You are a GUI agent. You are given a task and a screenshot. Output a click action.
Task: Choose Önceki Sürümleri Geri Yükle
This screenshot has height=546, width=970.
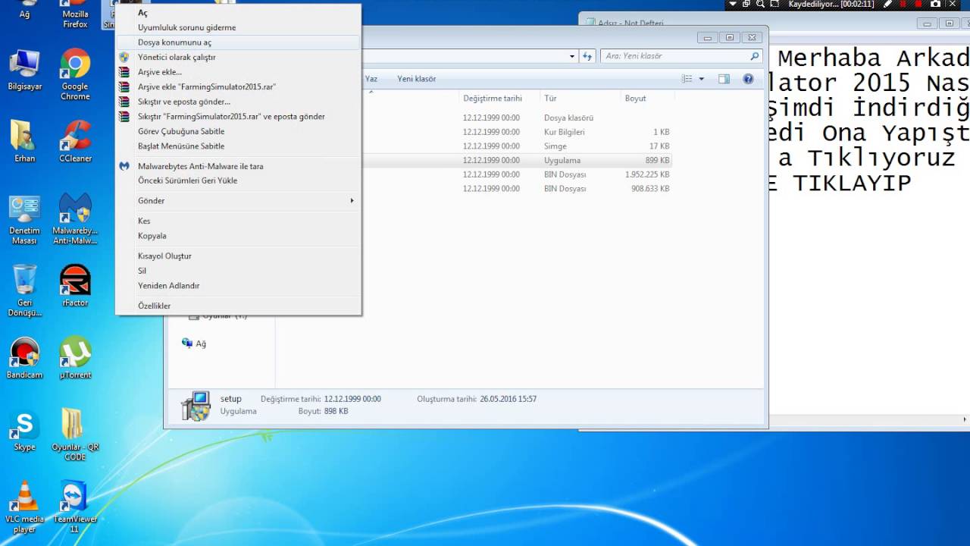[239, 180]
